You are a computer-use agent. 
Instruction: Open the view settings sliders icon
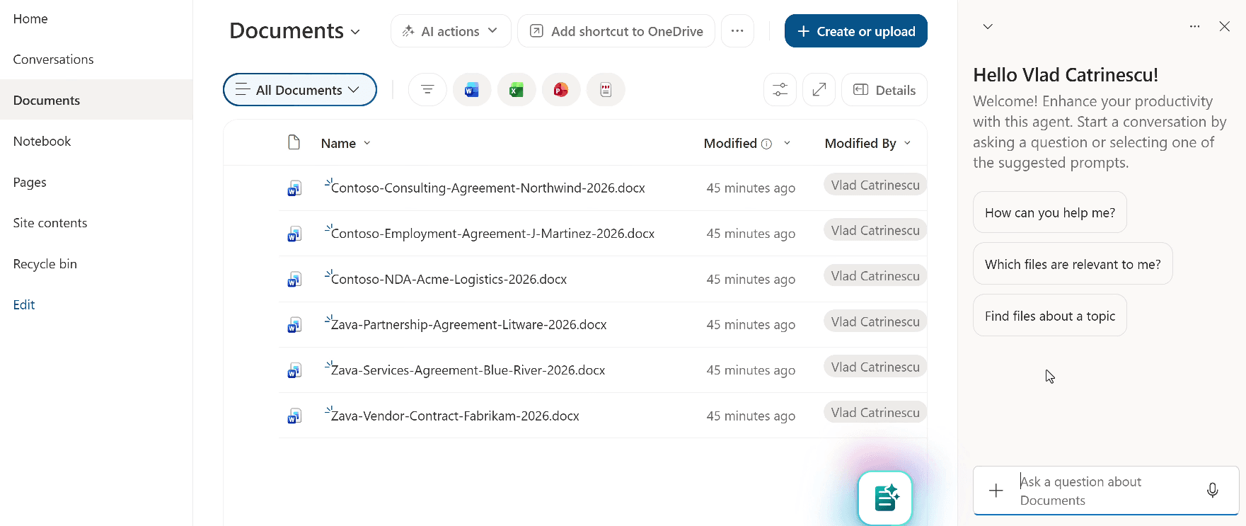[x=780, y=90]
